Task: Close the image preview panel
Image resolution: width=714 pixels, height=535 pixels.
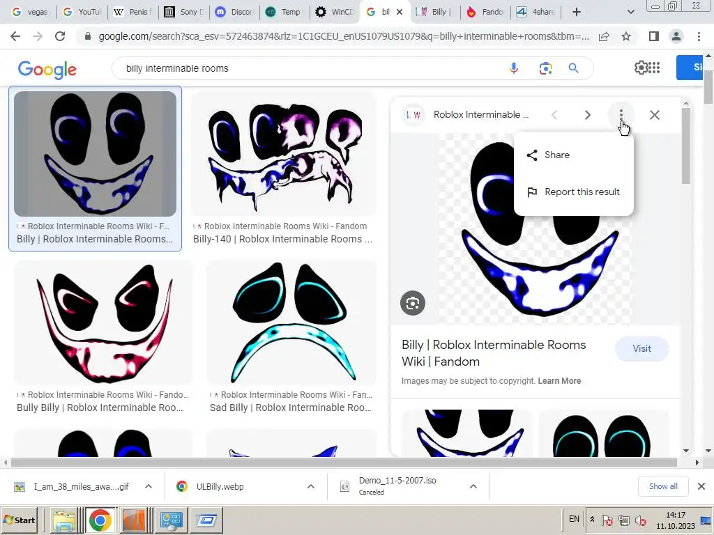Action: (654, 115)
